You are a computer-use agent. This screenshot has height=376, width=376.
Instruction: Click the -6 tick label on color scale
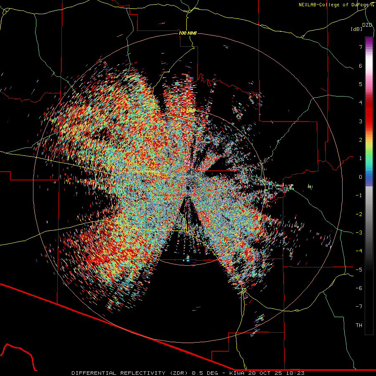pyautogui.click(x=359, y=288)
